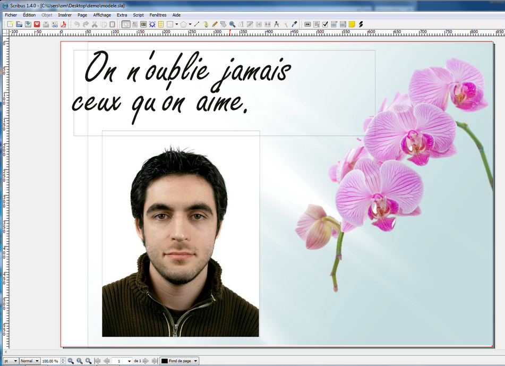Select the rectangle shape tool
Viewport: 505px width, 366px height.
pyautogui.click(x=170, y=24)
